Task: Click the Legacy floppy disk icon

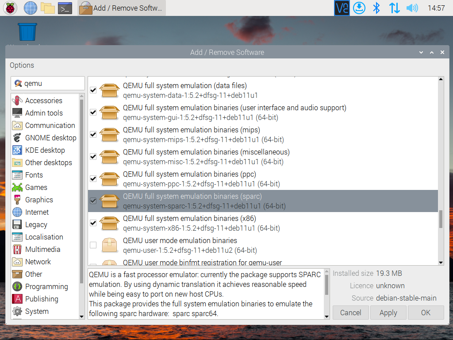Action: tap(17, 224)
